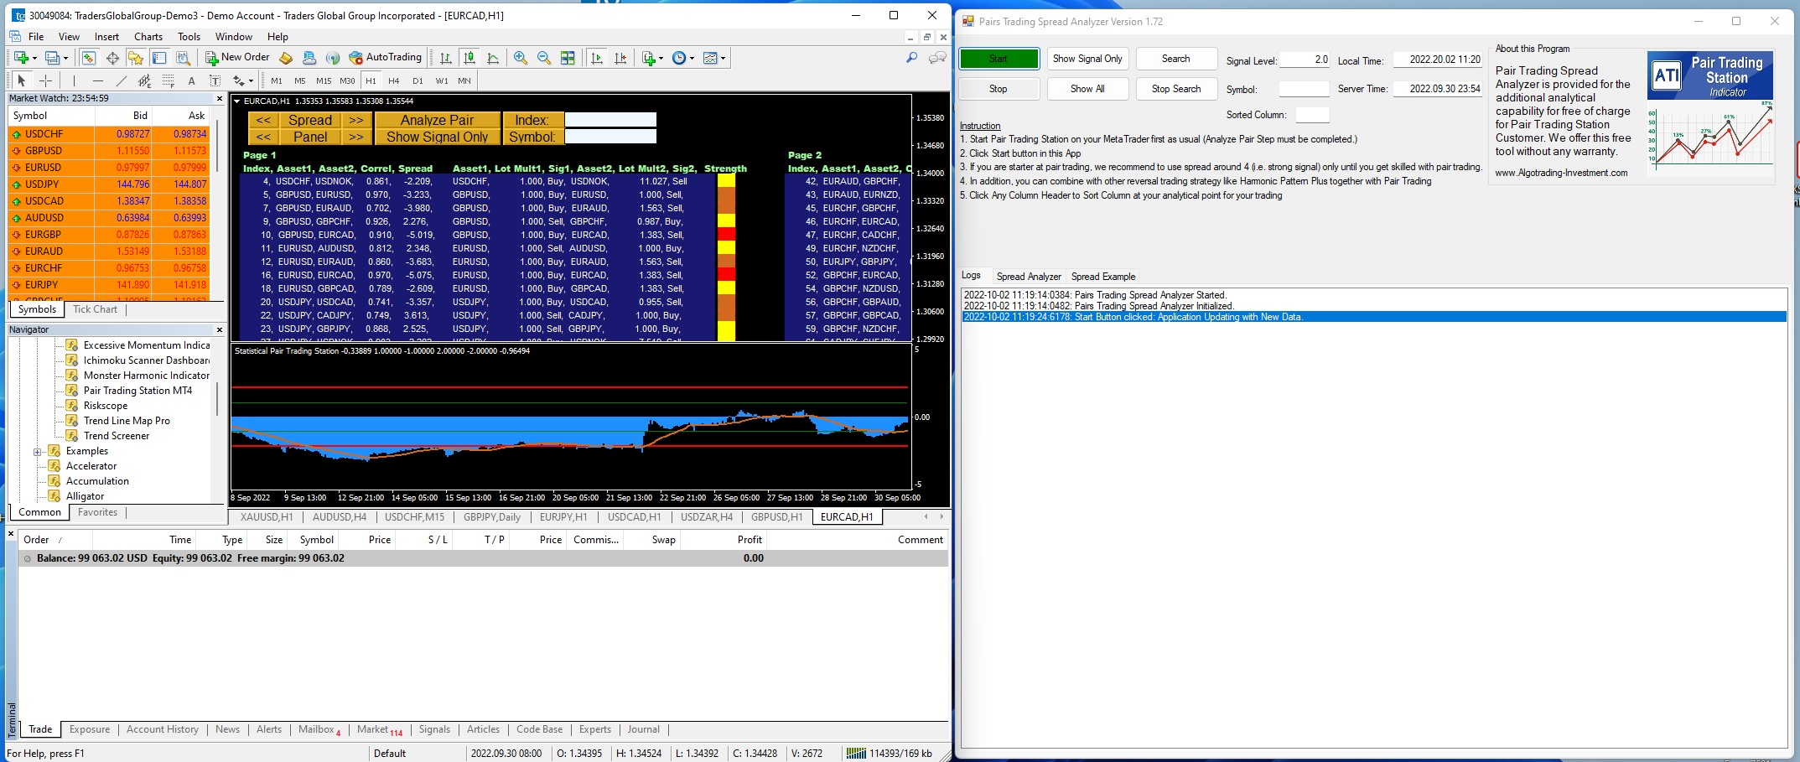Screen dimensions: 1800x762
Task: Switch chart to bar chart icon
Action: 446,58
